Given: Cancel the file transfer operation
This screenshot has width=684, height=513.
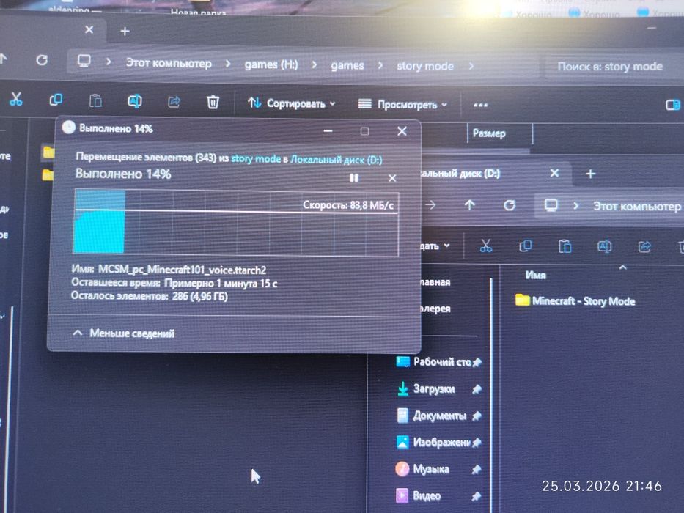Looking at the screenshot, I should (x=392, y=178).
